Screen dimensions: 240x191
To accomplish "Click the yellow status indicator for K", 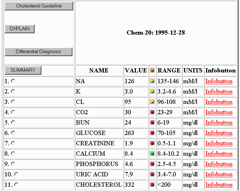I will (x=152, y=92).
